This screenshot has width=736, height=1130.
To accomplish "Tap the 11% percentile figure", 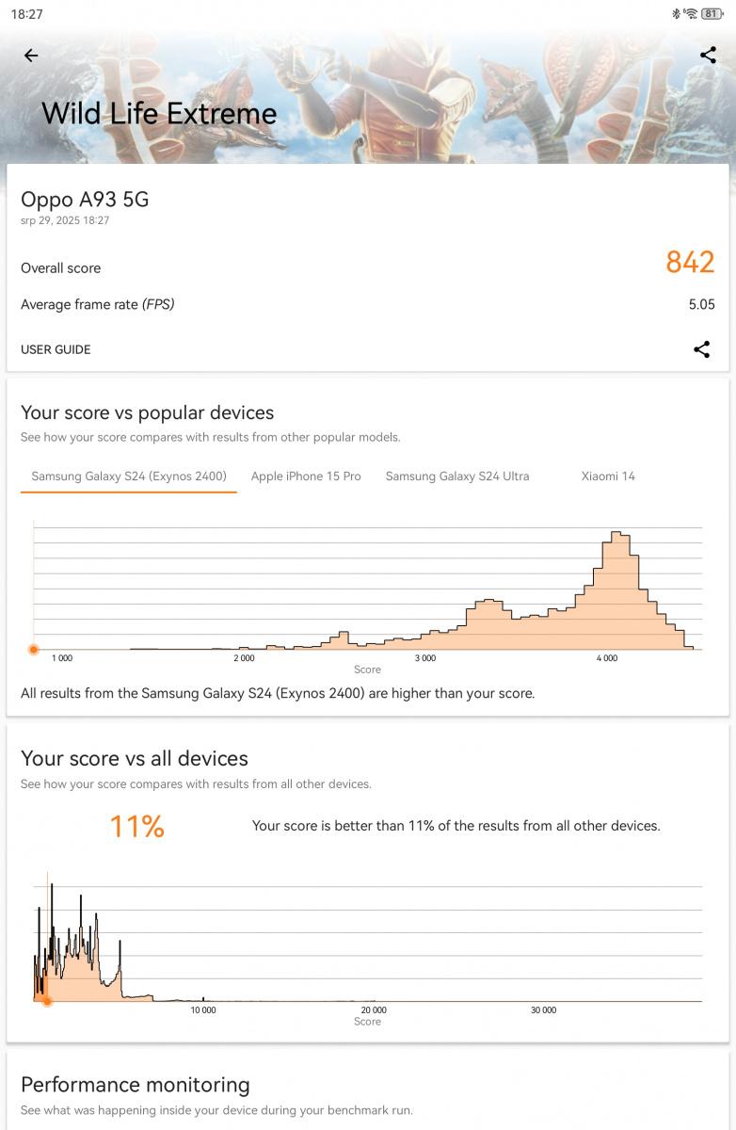I will click(x=137, y=827).
